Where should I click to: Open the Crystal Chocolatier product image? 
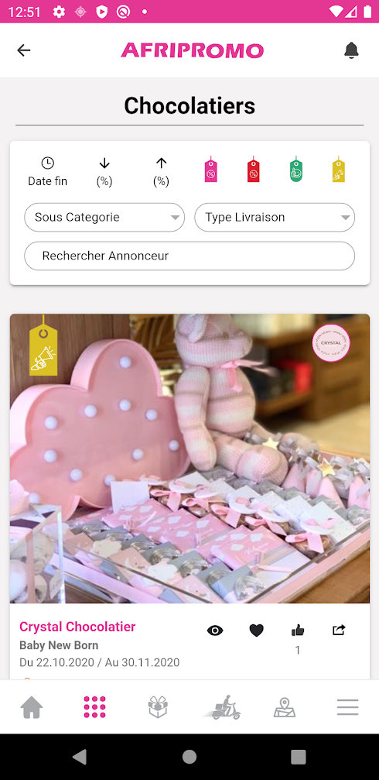[189, 459]
